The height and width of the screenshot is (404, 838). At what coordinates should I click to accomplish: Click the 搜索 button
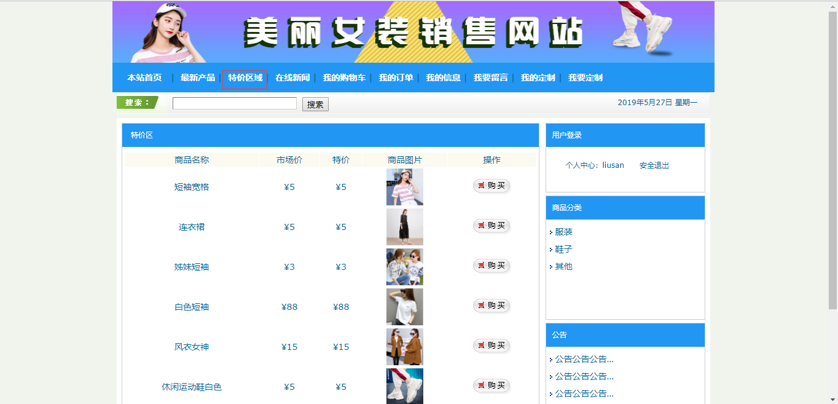coord(315,105)
